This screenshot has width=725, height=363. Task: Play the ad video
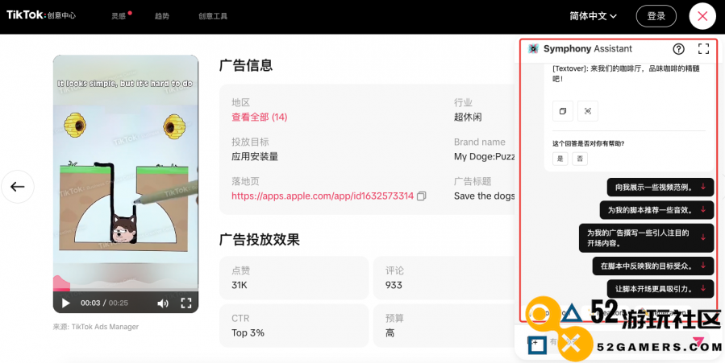(65, 303)
